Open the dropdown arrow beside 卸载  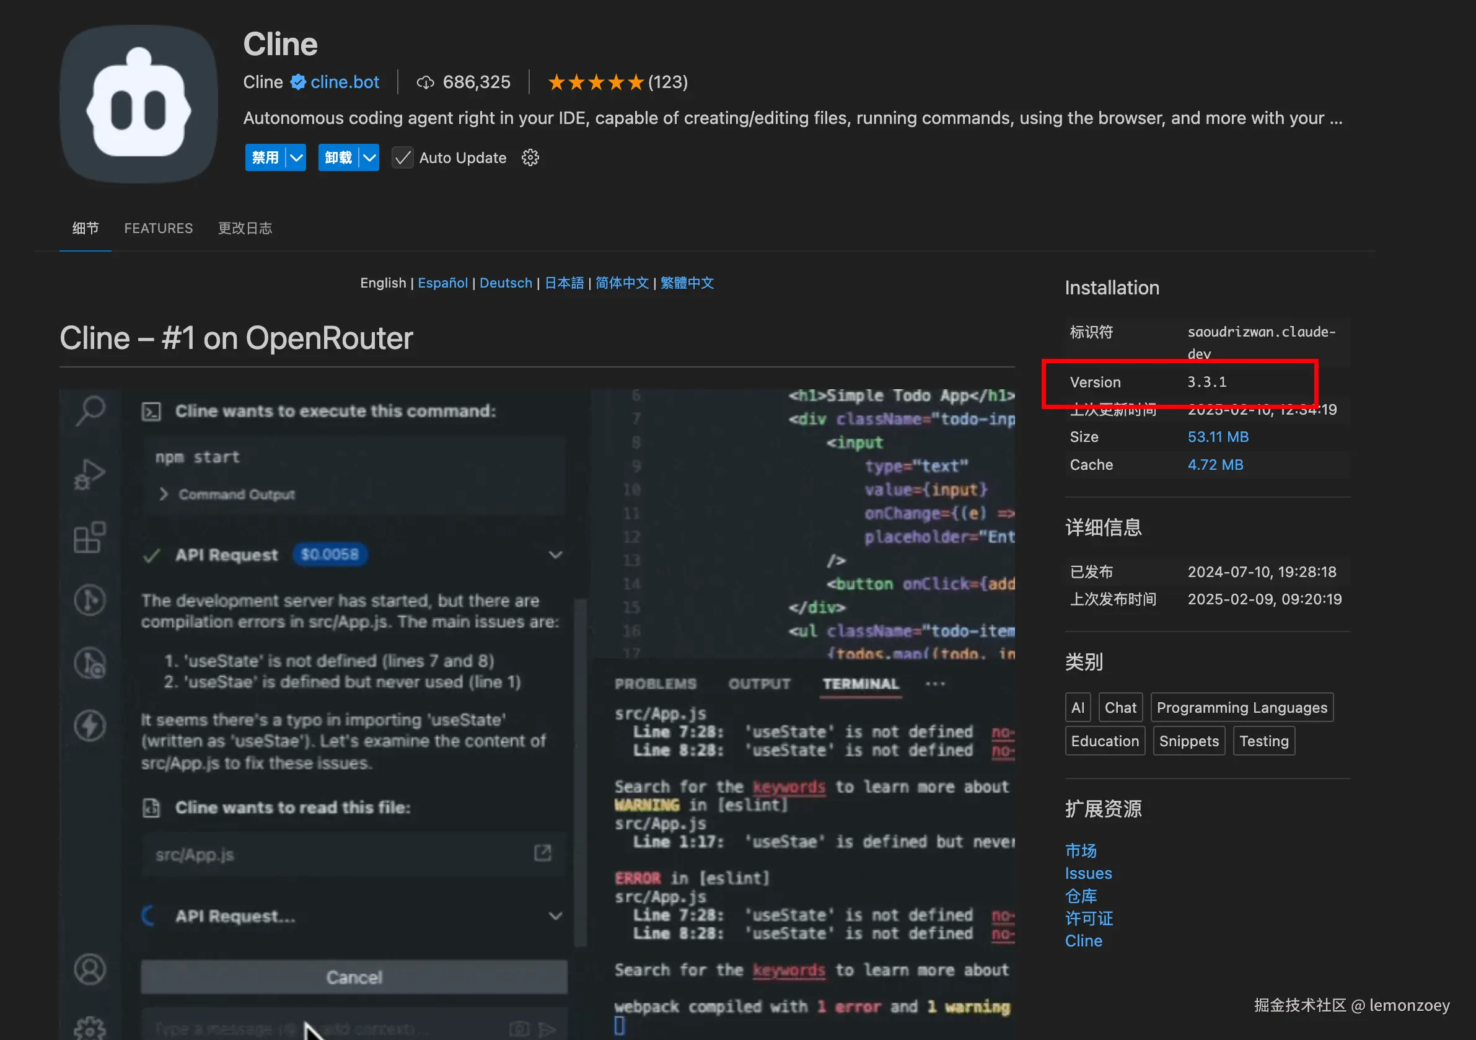click(x=369, y=157)
